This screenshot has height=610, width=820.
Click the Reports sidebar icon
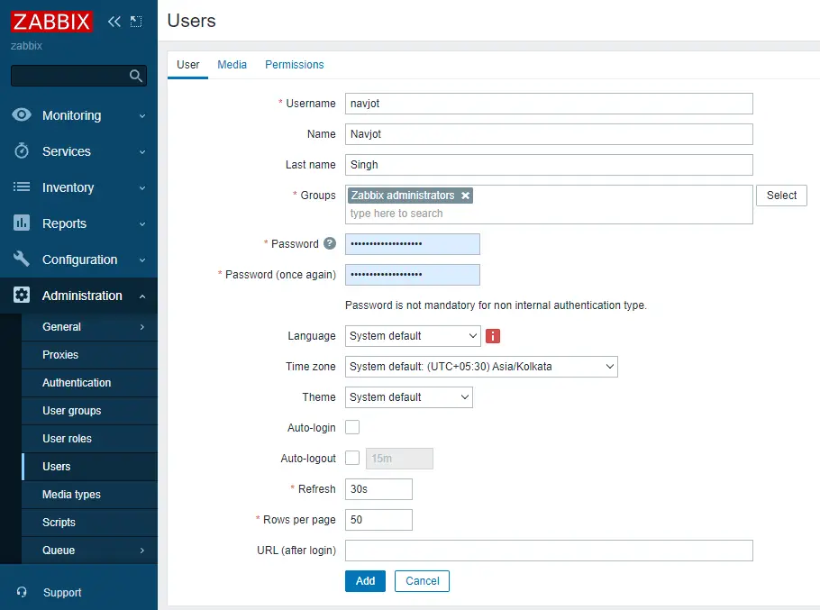point(21,223)
